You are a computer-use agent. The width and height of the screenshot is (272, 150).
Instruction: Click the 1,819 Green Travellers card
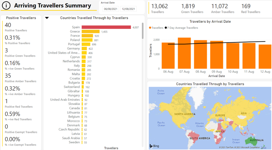coord(192,8)
